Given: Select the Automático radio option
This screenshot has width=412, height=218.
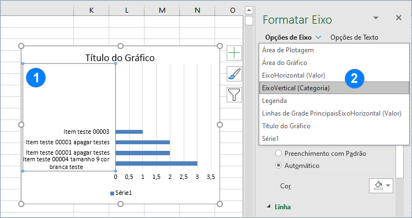Looking at the screenshot, I should [279, 166].
